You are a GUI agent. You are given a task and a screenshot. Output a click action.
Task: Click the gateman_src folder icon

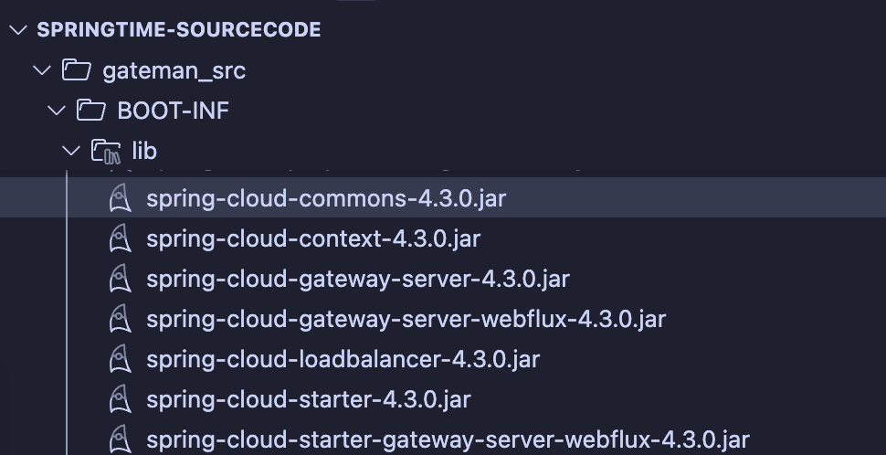76,70
